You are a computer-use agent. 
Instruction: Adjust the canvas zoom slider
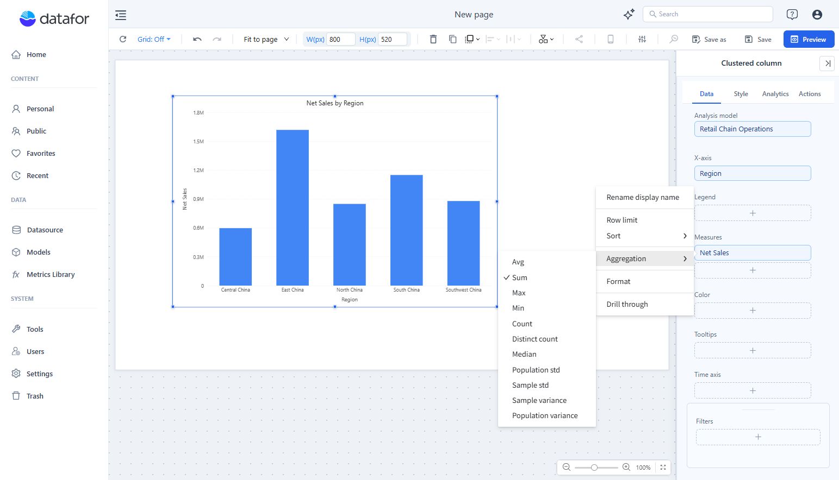(x=594, y=467)
